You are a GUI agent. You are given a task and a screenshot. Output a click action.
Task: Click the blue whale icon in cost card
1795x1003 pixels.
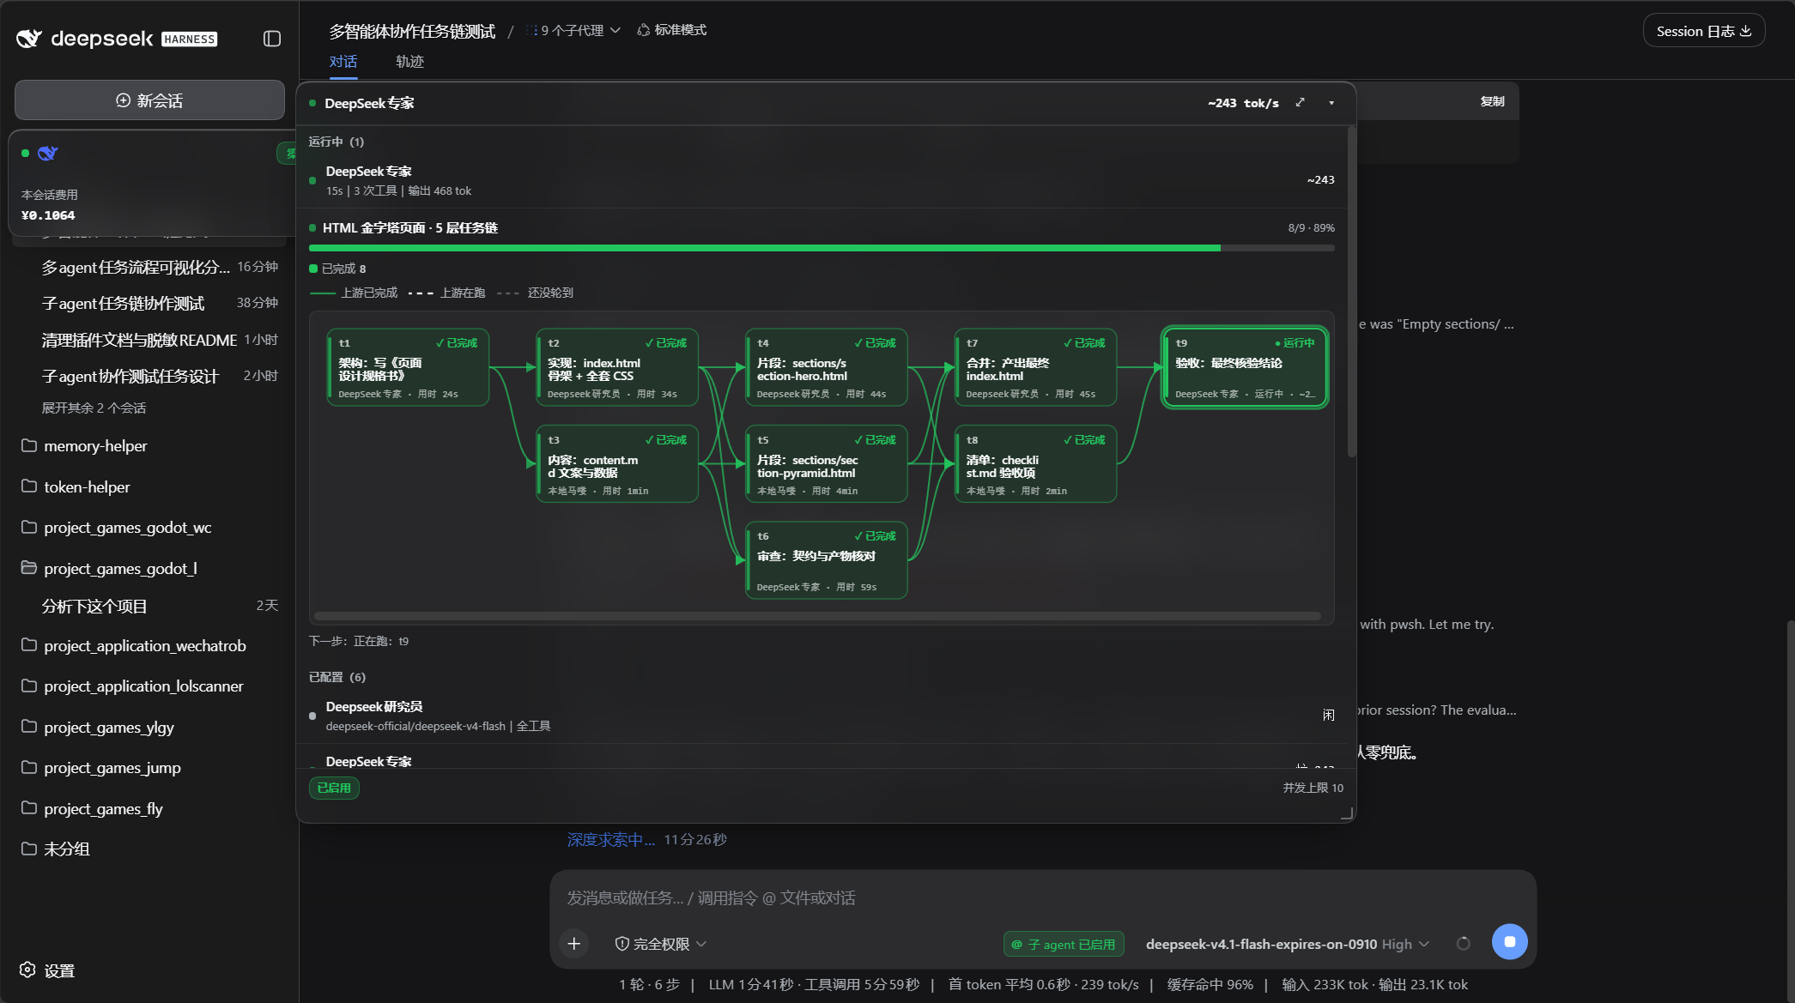(48, 154)
